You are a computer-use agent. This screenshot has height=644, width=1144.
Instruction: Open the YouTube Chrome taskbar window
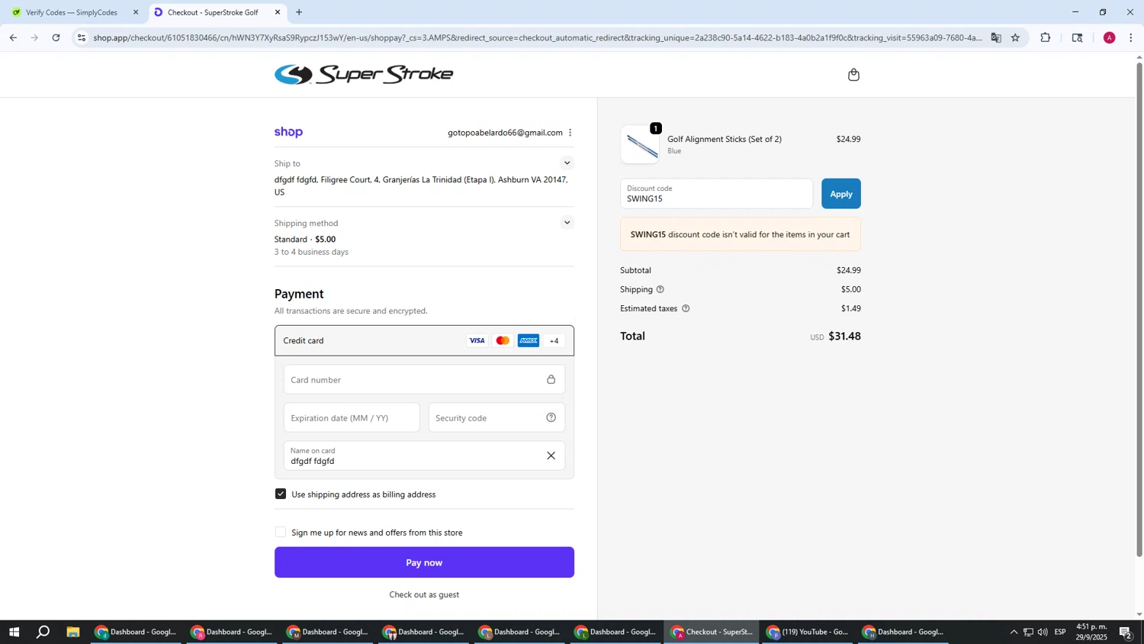[807, 632]
